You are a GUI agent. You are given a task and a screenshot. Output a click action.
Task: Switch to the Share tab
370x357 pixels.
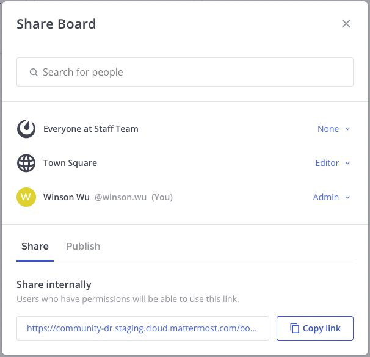(x=35, y=247)
